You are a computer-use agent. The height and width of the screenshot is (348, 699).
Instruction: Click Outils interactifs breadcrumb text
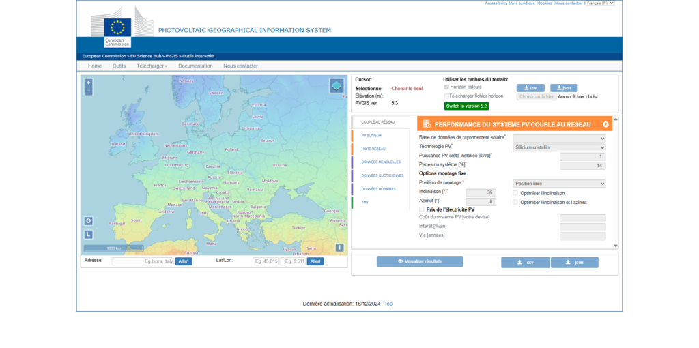point(199,56)
